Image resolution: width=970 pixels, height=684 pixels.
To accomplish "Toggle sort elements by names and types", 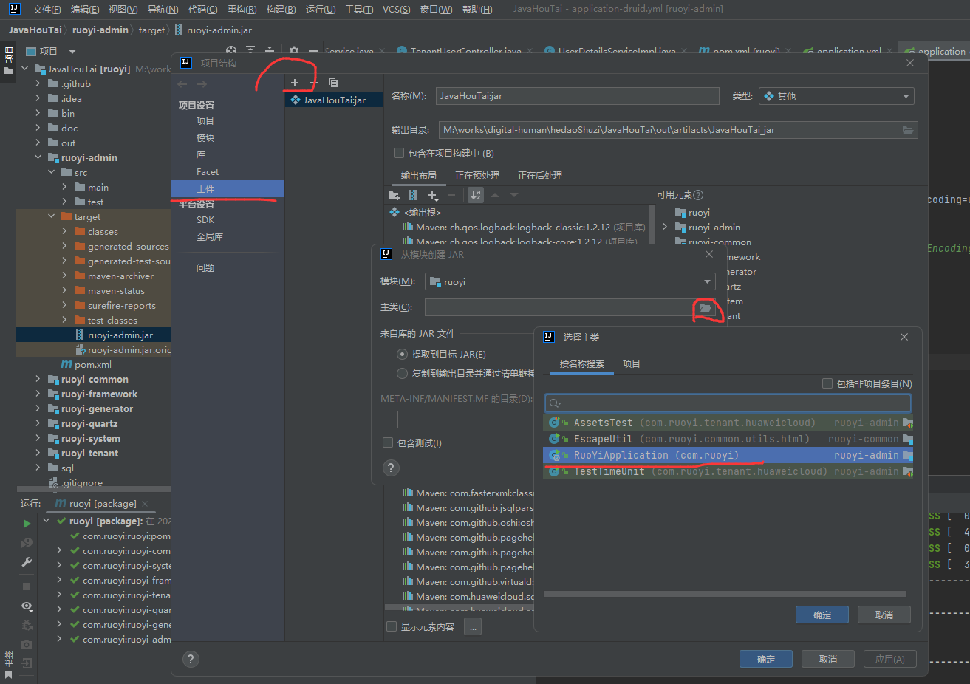I will (476, 195).
